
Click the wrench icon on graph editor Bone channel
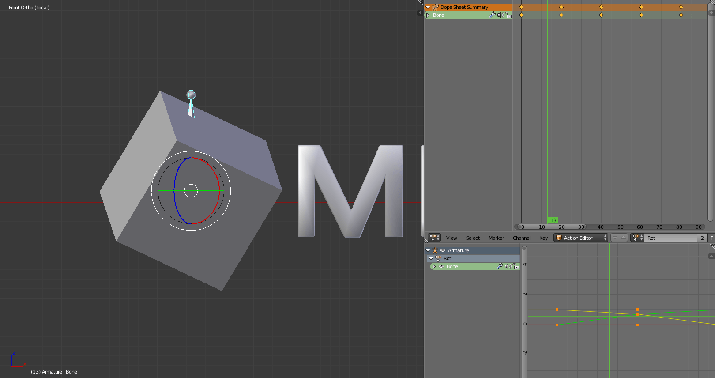tap(500, 266)
